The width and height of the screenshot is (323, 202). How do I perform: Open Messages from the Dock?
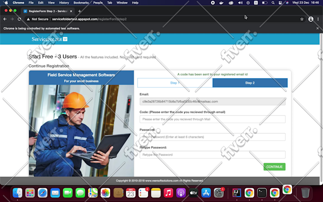[80, 193]
